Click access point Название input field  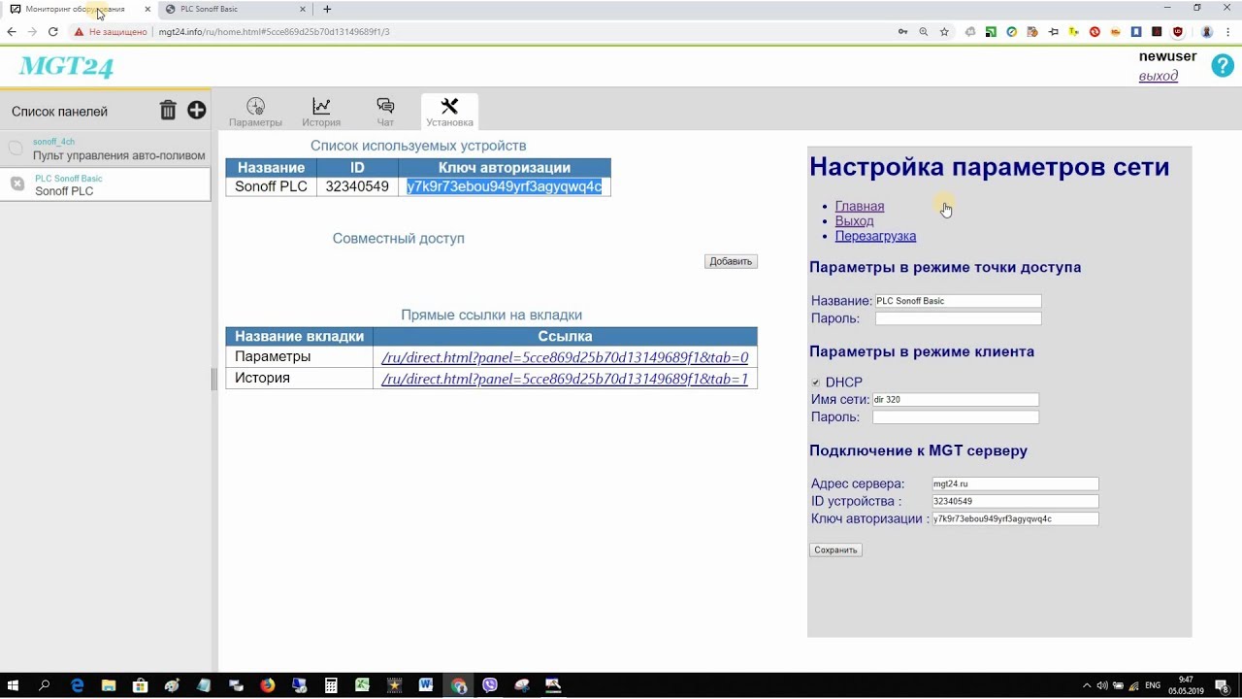(x=958, y=301)
